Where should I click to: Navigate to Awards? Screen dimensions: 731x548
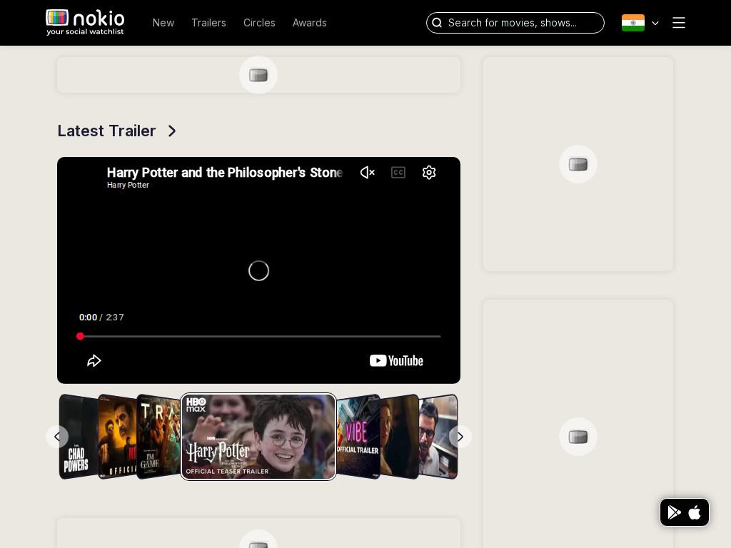[310, 23]
